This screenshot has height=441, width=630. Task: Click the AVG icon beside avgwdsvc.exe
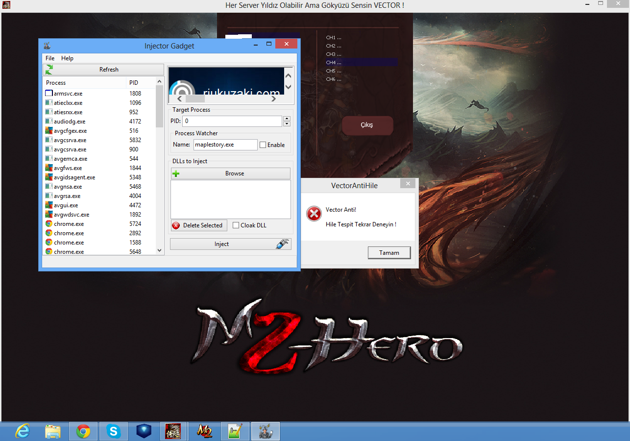coord(49,215)
